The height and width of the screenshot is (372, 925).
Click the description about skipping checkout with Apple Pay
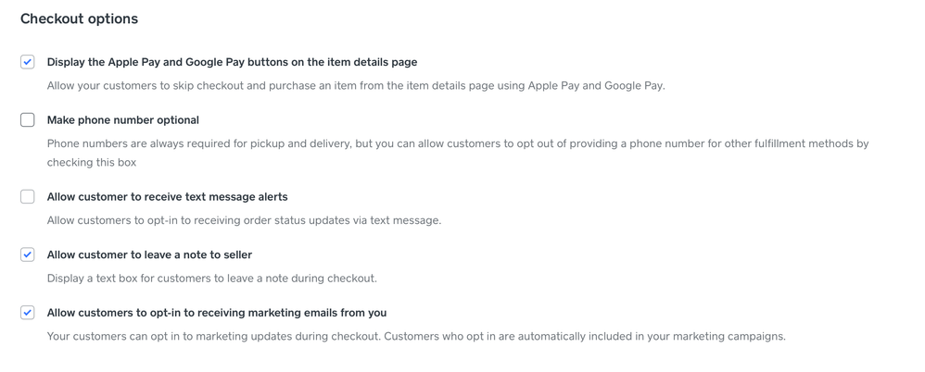click(356, 86)
